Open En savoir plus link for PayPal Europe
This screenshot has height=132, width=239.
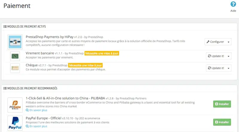pyautogui.click(x=38, y=126)
